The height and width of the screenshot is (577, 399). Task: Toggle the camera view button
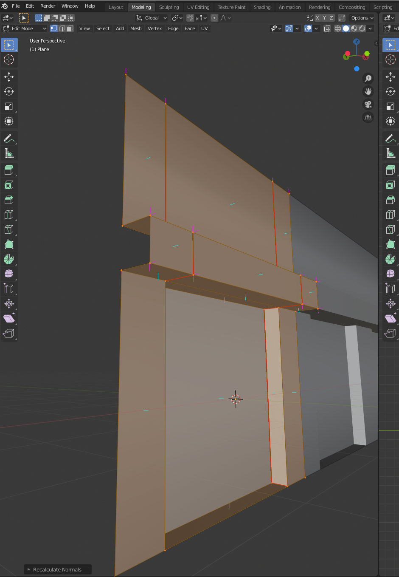(x=368, y=105)
